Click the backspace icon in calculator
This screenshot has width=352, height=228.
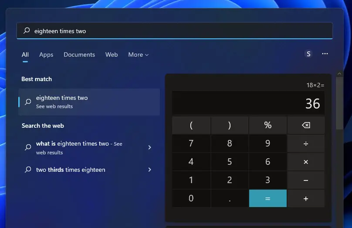[x=306, y=125]
